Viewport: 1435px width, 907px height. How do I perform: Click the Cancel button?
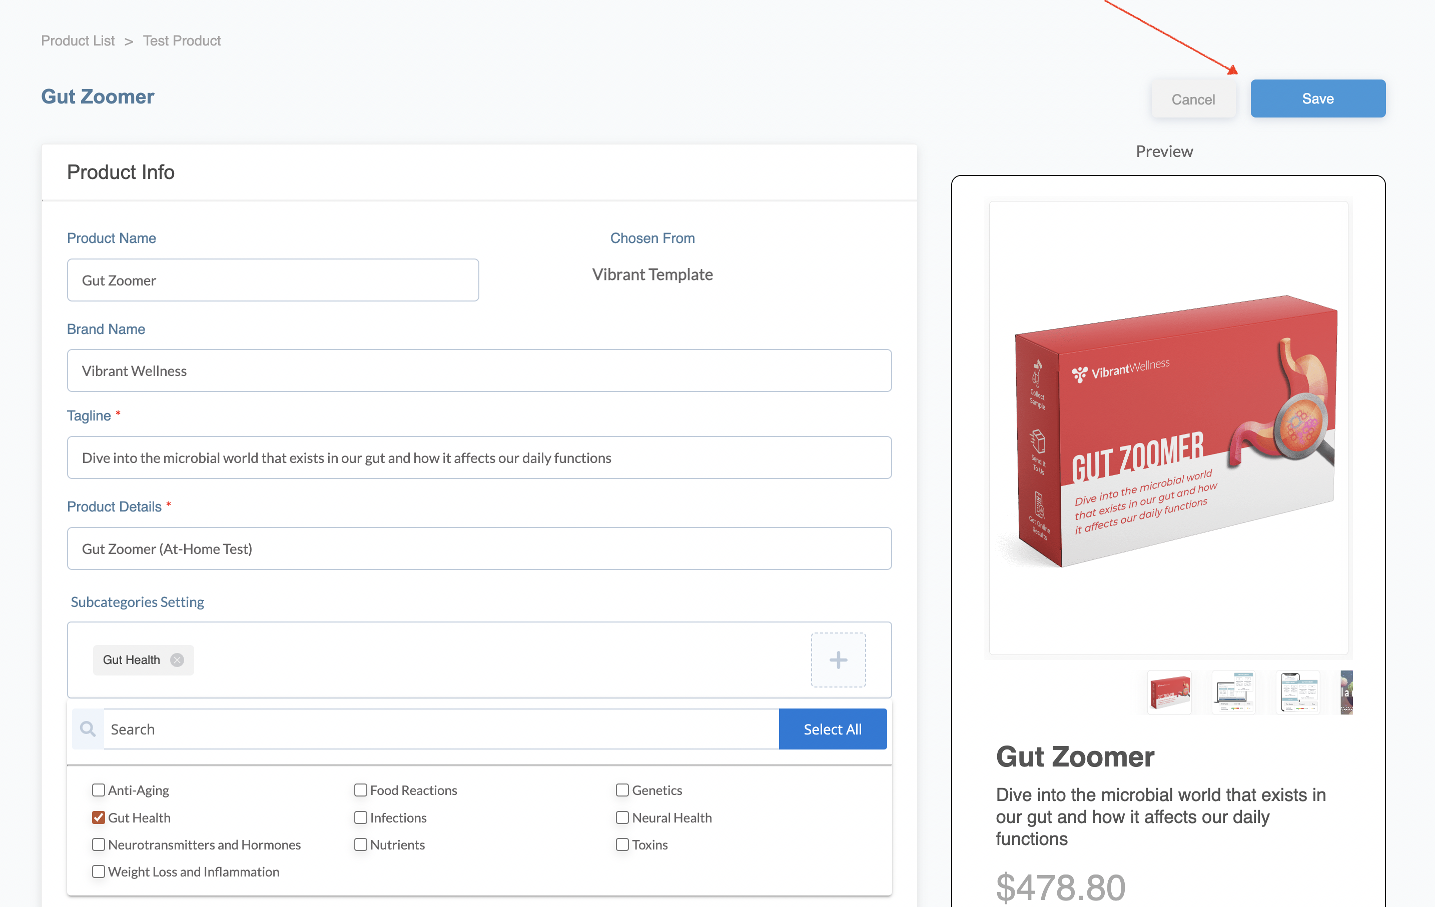(1193, 99)
